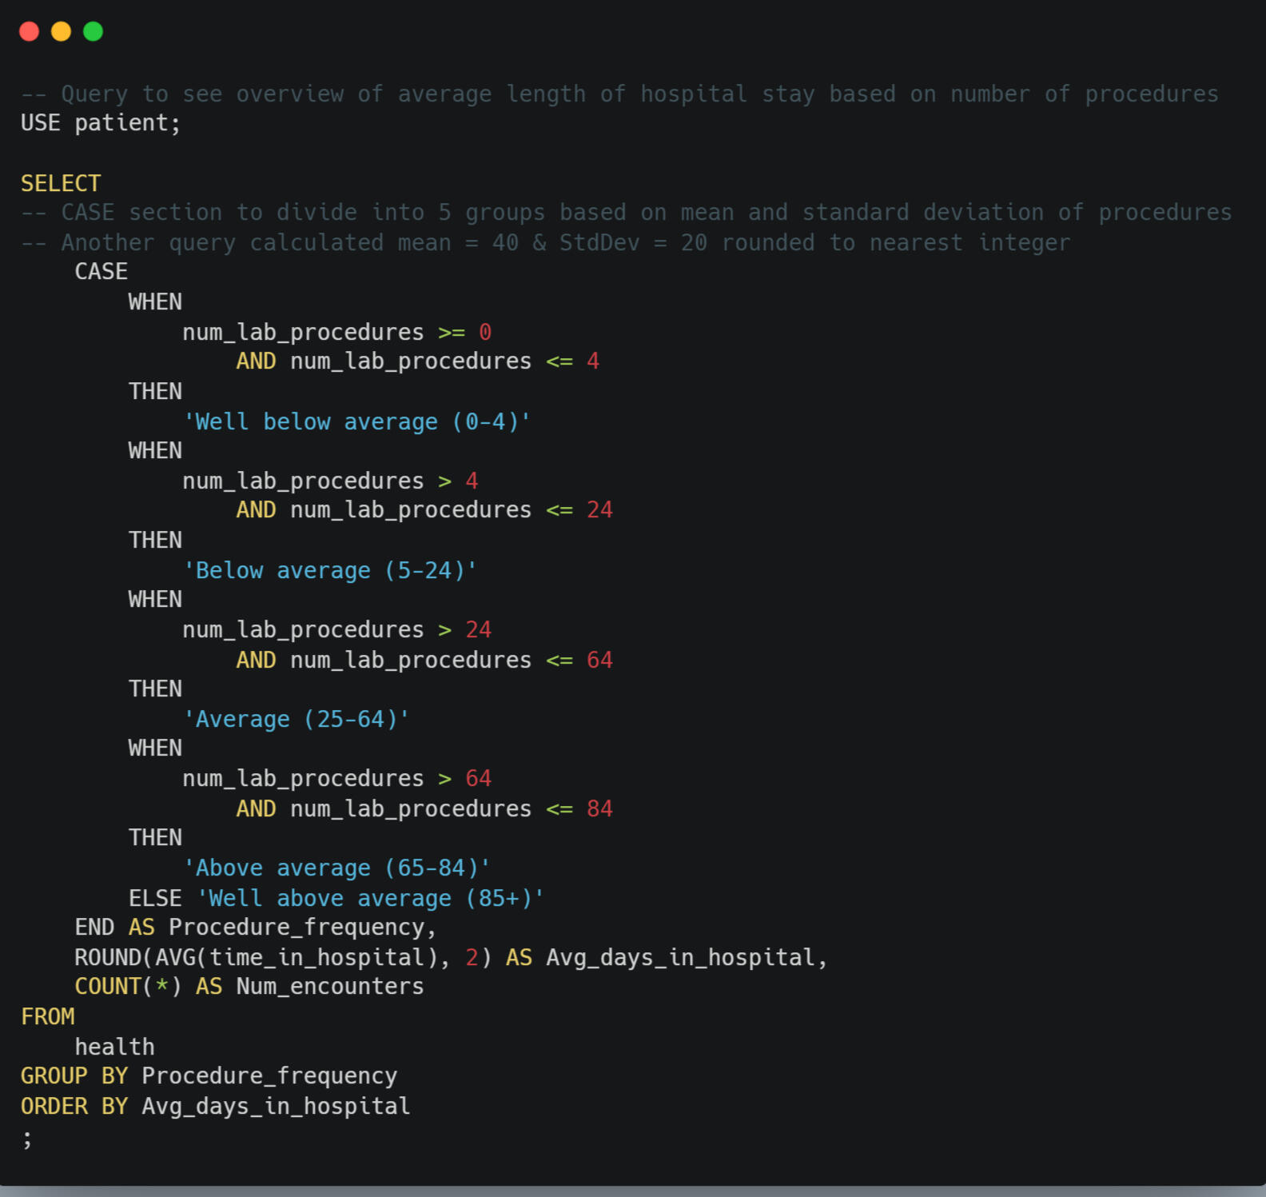Click the line 'num_lab_procedures > 64'
This screenshot has width=1266, height=1197.
(x=337, y=778)
